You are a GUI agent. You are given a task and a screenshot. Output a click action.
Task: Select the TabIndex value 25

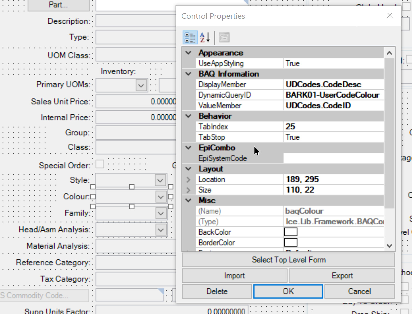pos(333,127)
